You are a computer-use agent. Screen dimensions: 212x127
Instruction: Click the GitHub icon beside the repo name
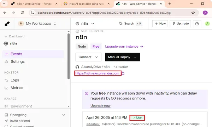pyautogui.click(x=77, y=67)
